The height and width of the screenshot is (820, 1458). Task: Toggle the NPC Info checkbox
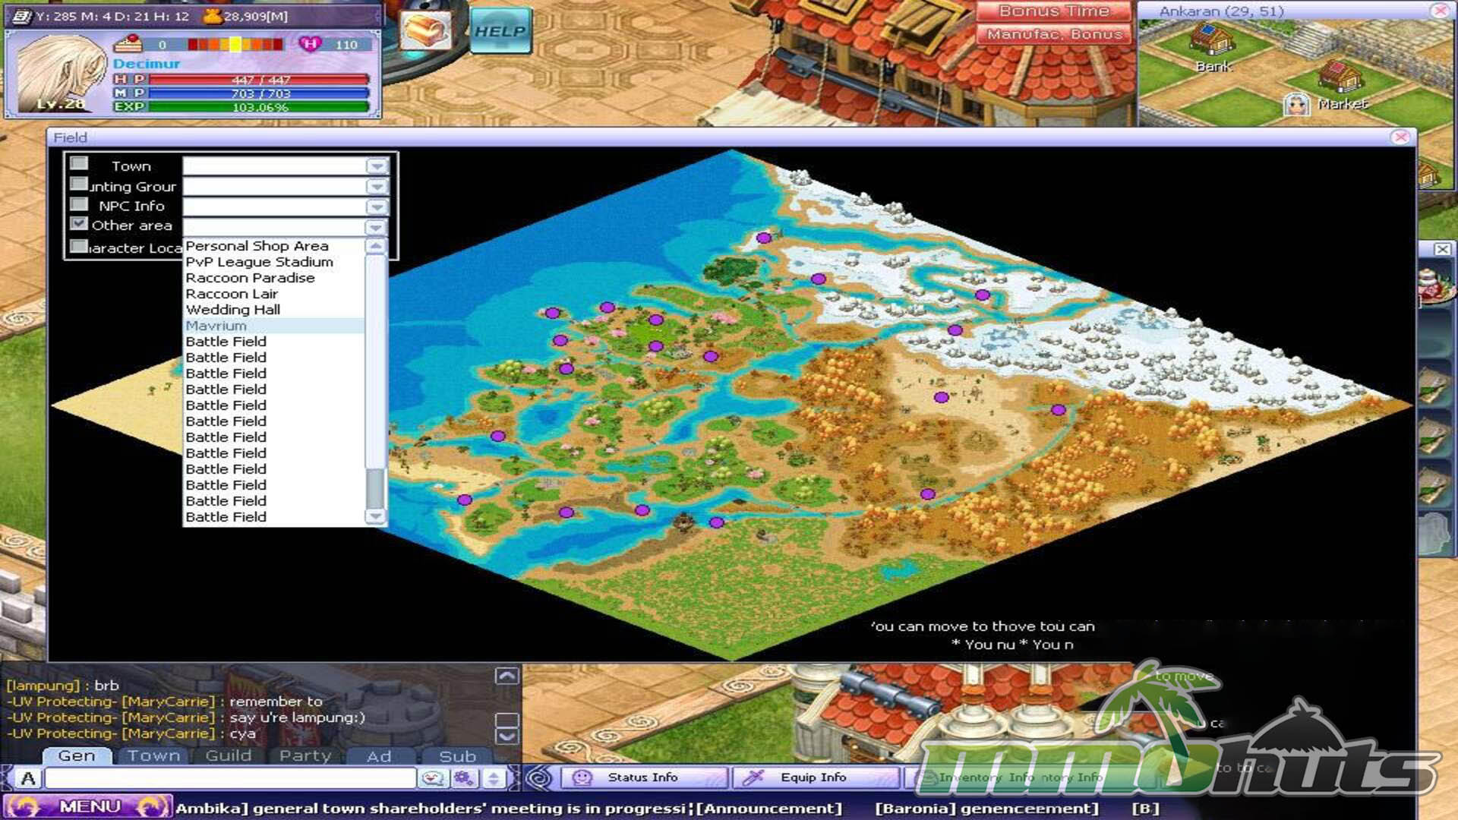click(x=79, y=204)
